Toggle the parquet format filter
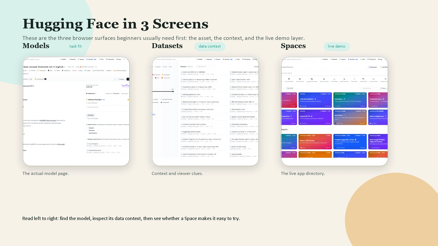Screen dimensions: 438x246 [155, 99]
